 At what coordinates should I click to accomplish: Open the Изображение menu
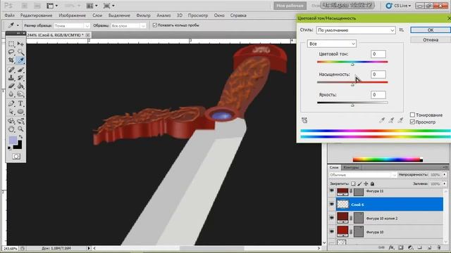pyautogui.click(x=72, y=15)
